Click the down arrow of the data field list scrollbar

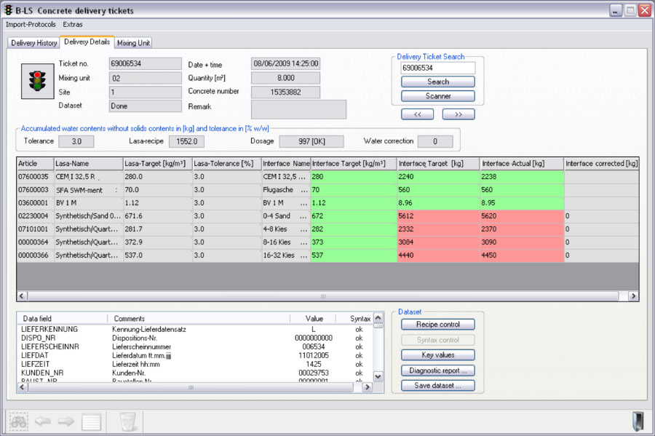(378, 376)
